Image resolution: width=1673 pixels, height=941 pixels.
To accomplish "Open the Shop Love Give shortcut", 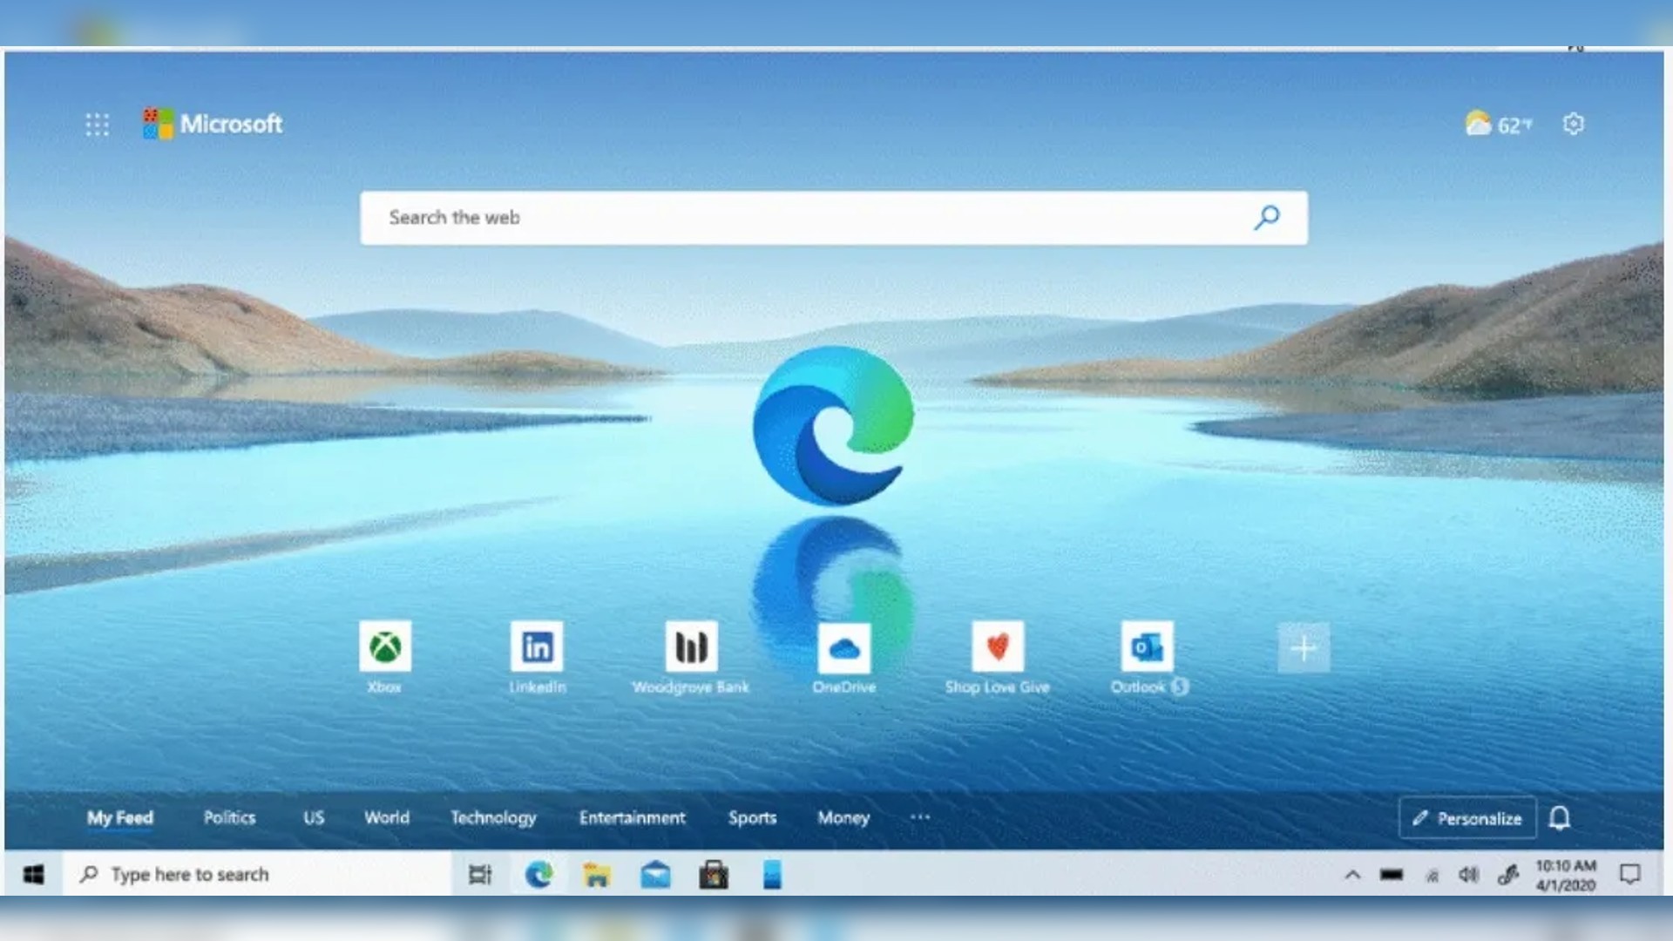I will pyautogui.click(x=996, y=647).
